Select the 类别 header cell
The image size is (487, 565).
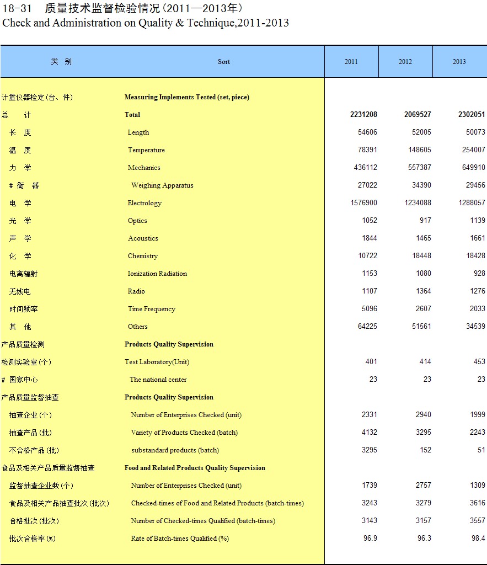click(x=61, y=62)
